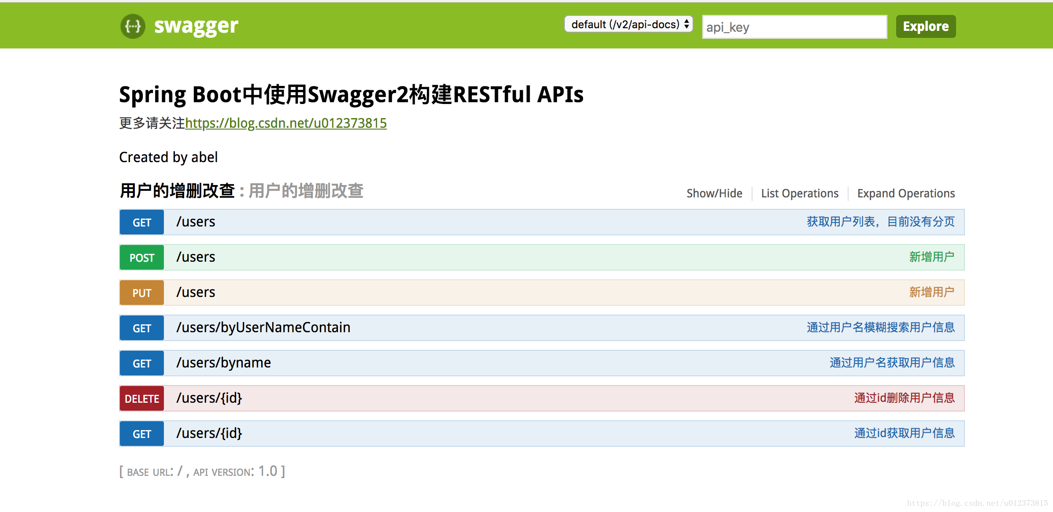The height and width of the screenshot is (512, 1053).
Task: Click the Swagger logo icon top left
Action: point(130,26)
